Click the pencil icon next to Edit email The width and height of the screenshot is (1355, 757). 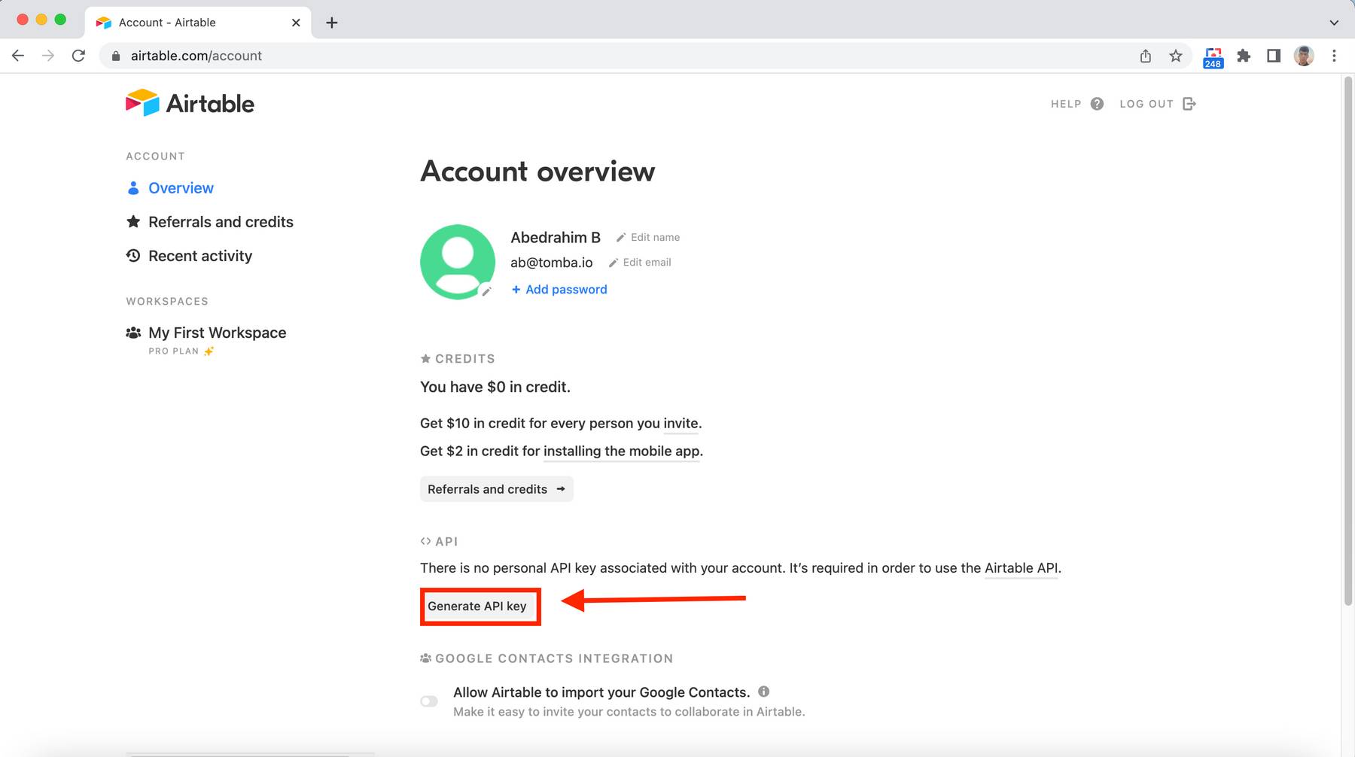click(x=614, y=263)
